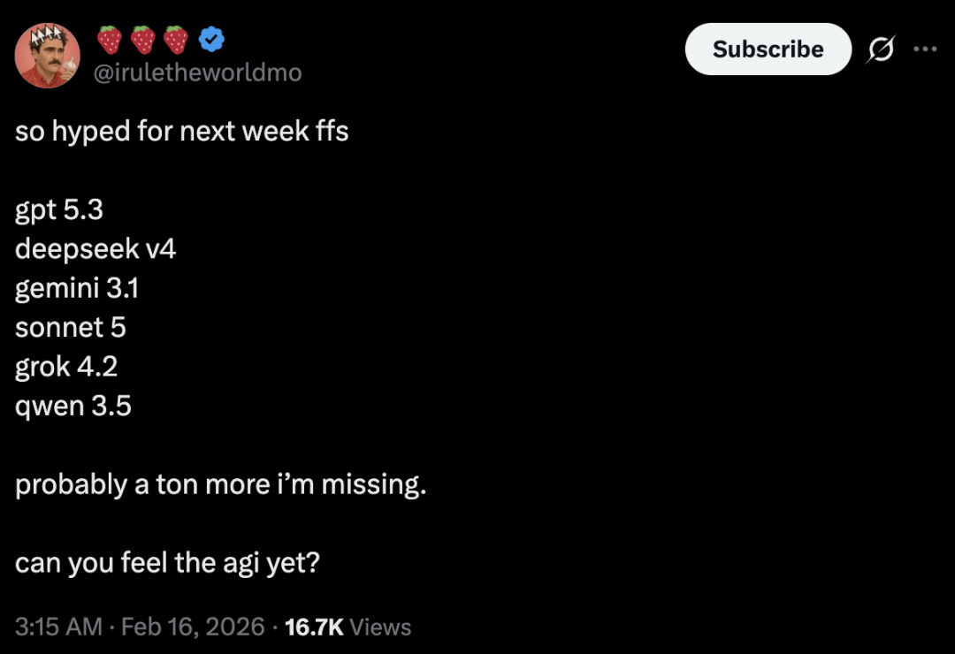
Task: Click the blue verified checkmark badge
Action: coord(211,39)
